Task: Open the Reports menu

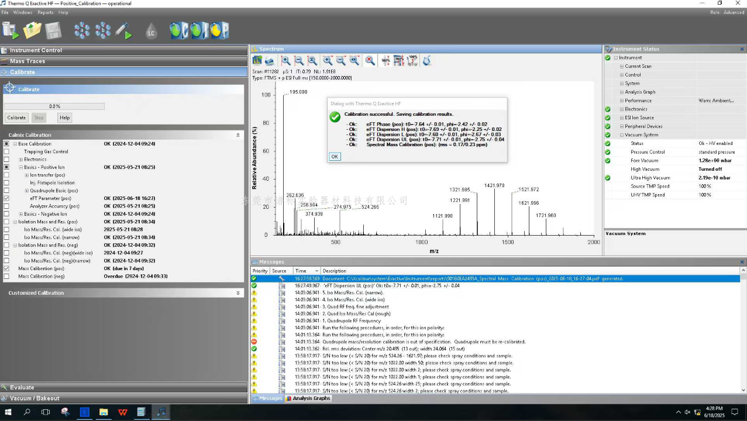Action: (46, 12)
